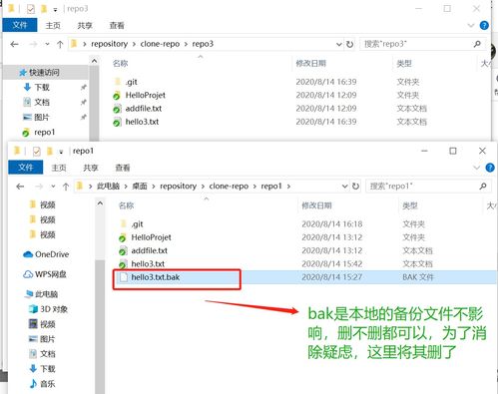Refresh the repo3 folder view
The width and height of the screenshot is (498, 394).
point(349,44)
